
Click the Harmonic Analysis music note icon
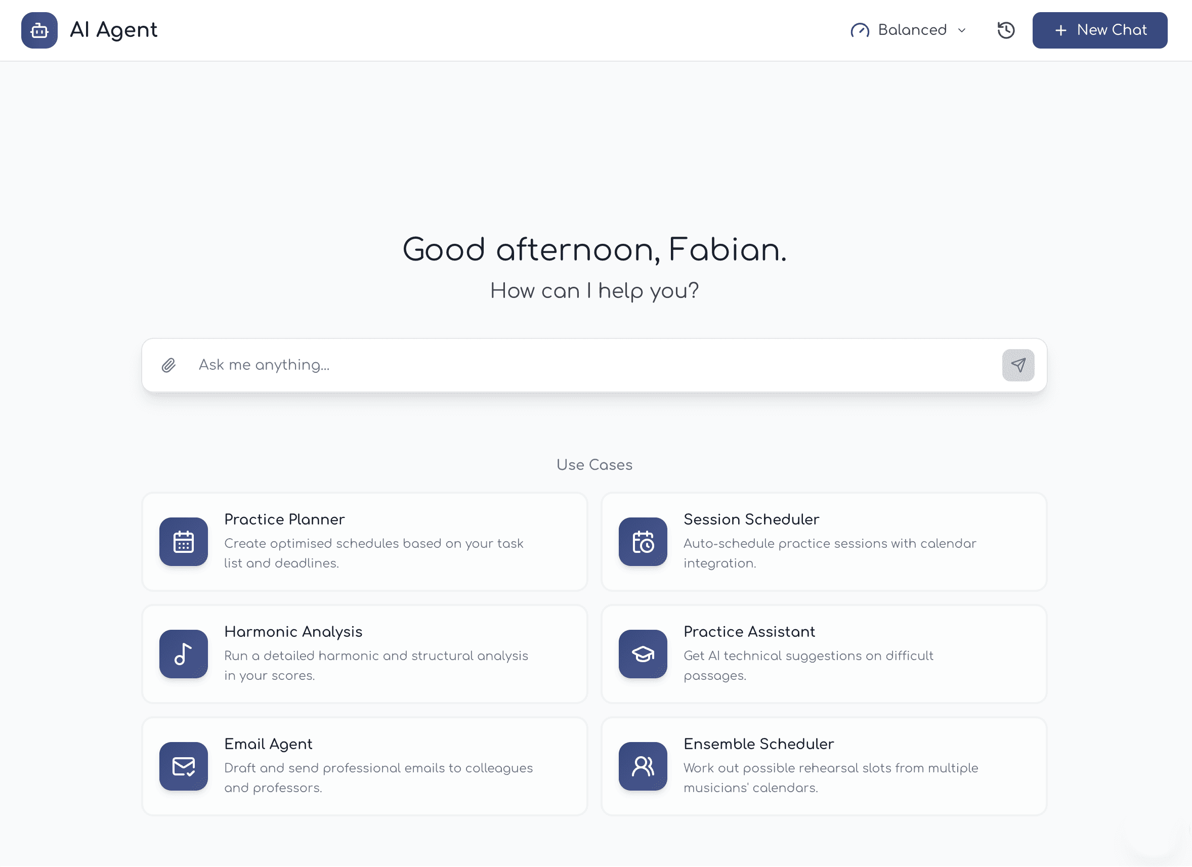point(184,654)
